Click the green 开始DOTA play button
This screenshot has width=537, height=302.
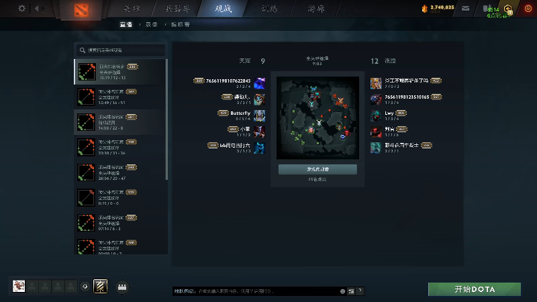tap(475, 289)
